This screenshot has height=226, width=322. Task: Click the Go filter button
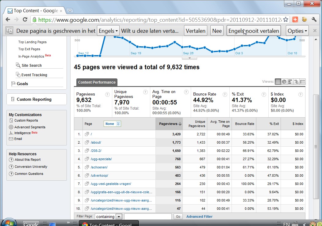click(x=178, y=217)
